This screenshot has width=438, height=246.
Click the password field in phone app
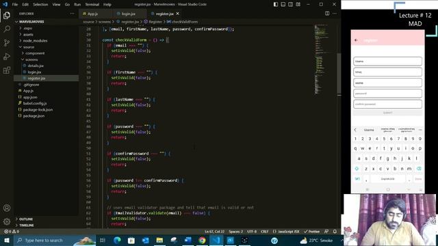pyautogui.click(x=387, y=94)
